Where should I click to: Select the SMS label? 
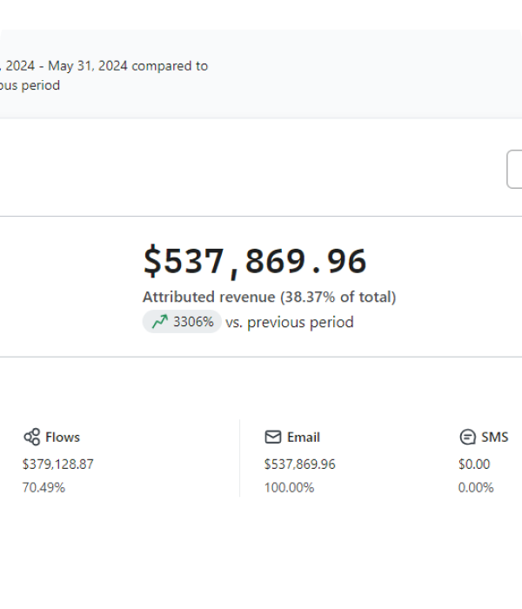(494, 438)
